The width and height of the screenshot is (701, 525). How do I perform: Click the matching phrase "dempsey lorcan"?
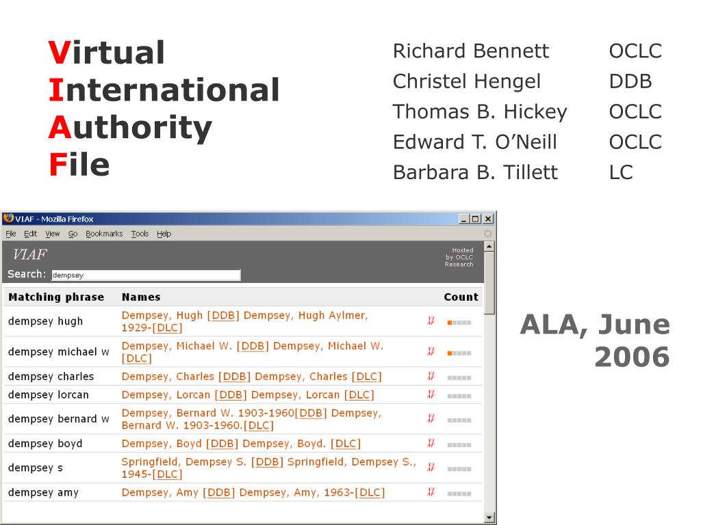coord(49,395)
